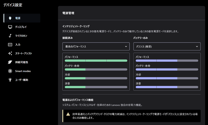Select 持続可能性 in the sidebar

click(22, 62)
